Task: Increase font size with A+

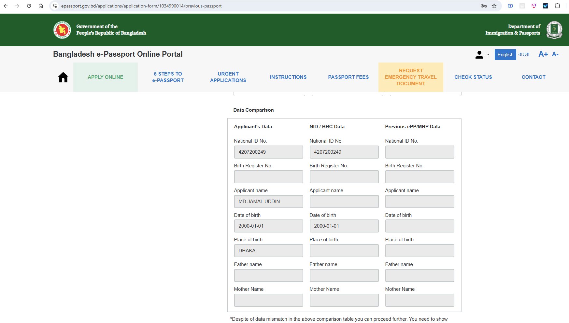Action: (543, 54)
